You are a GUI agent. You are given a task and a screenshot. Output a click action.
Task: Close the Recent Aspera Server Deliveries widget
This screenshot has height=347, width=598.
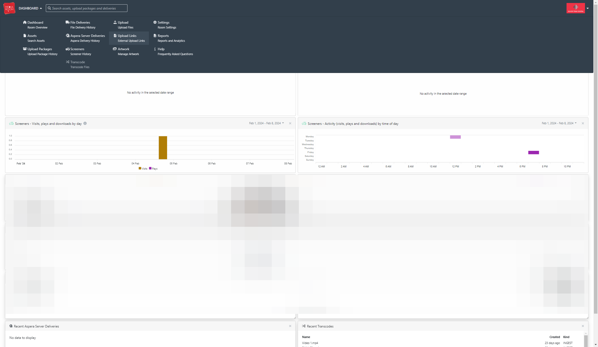290,326
